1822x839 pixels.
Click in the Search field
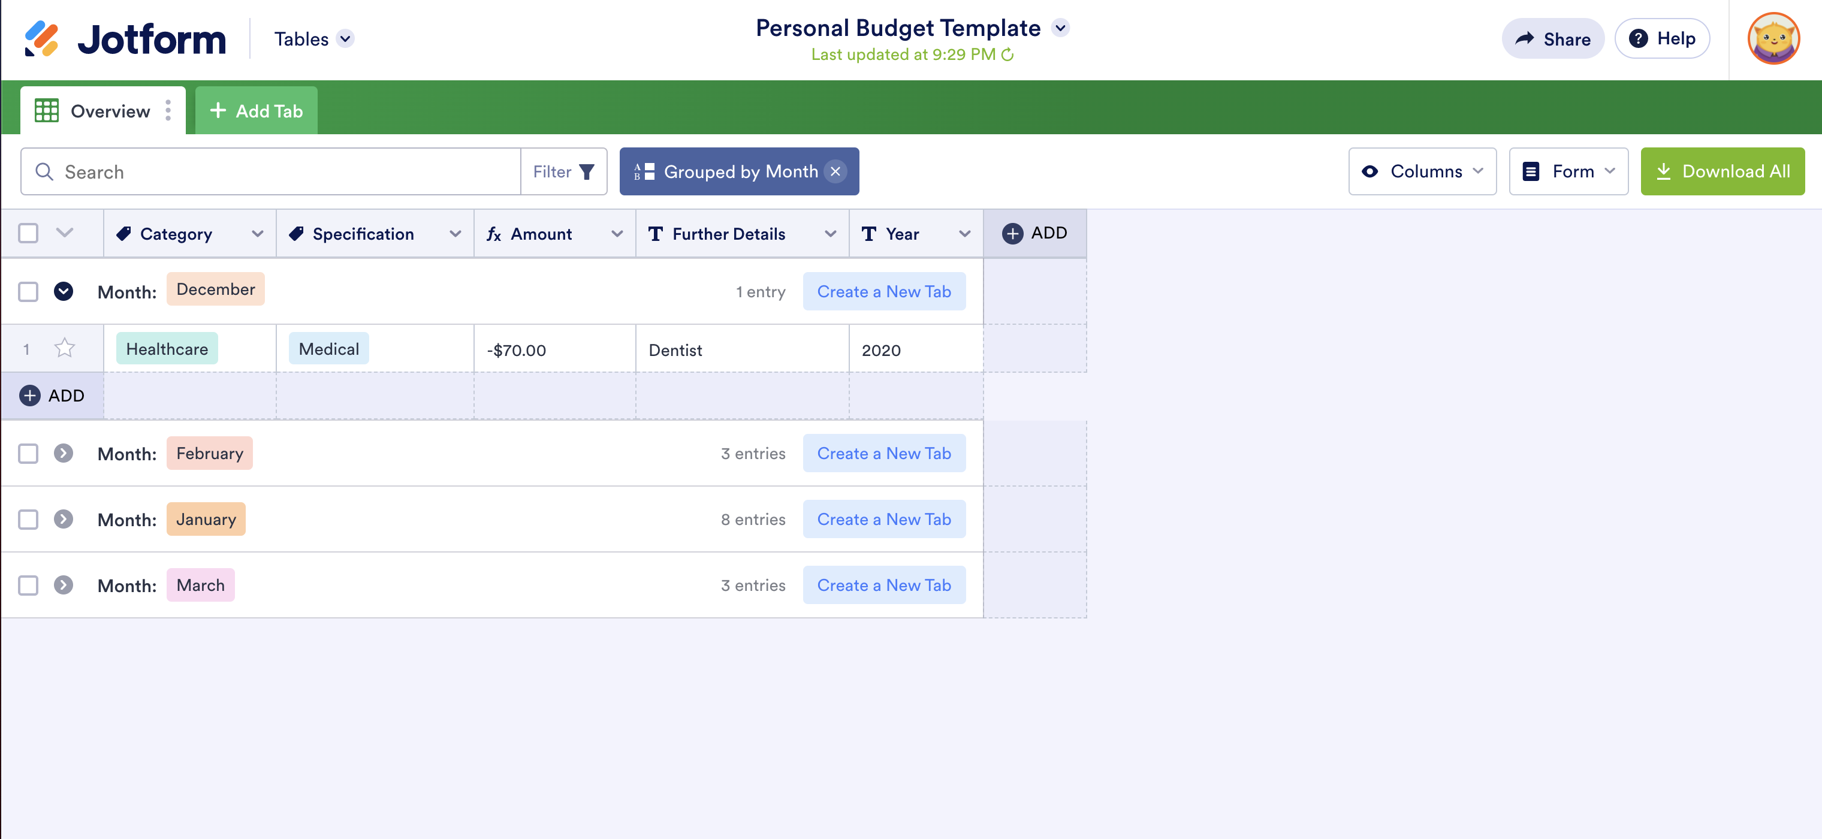283,172
